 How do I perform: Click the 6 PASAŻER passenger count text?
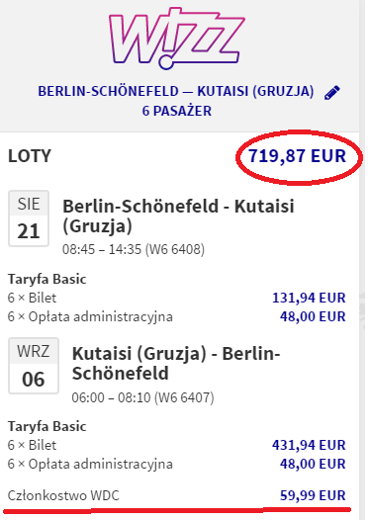pos(177,111)
